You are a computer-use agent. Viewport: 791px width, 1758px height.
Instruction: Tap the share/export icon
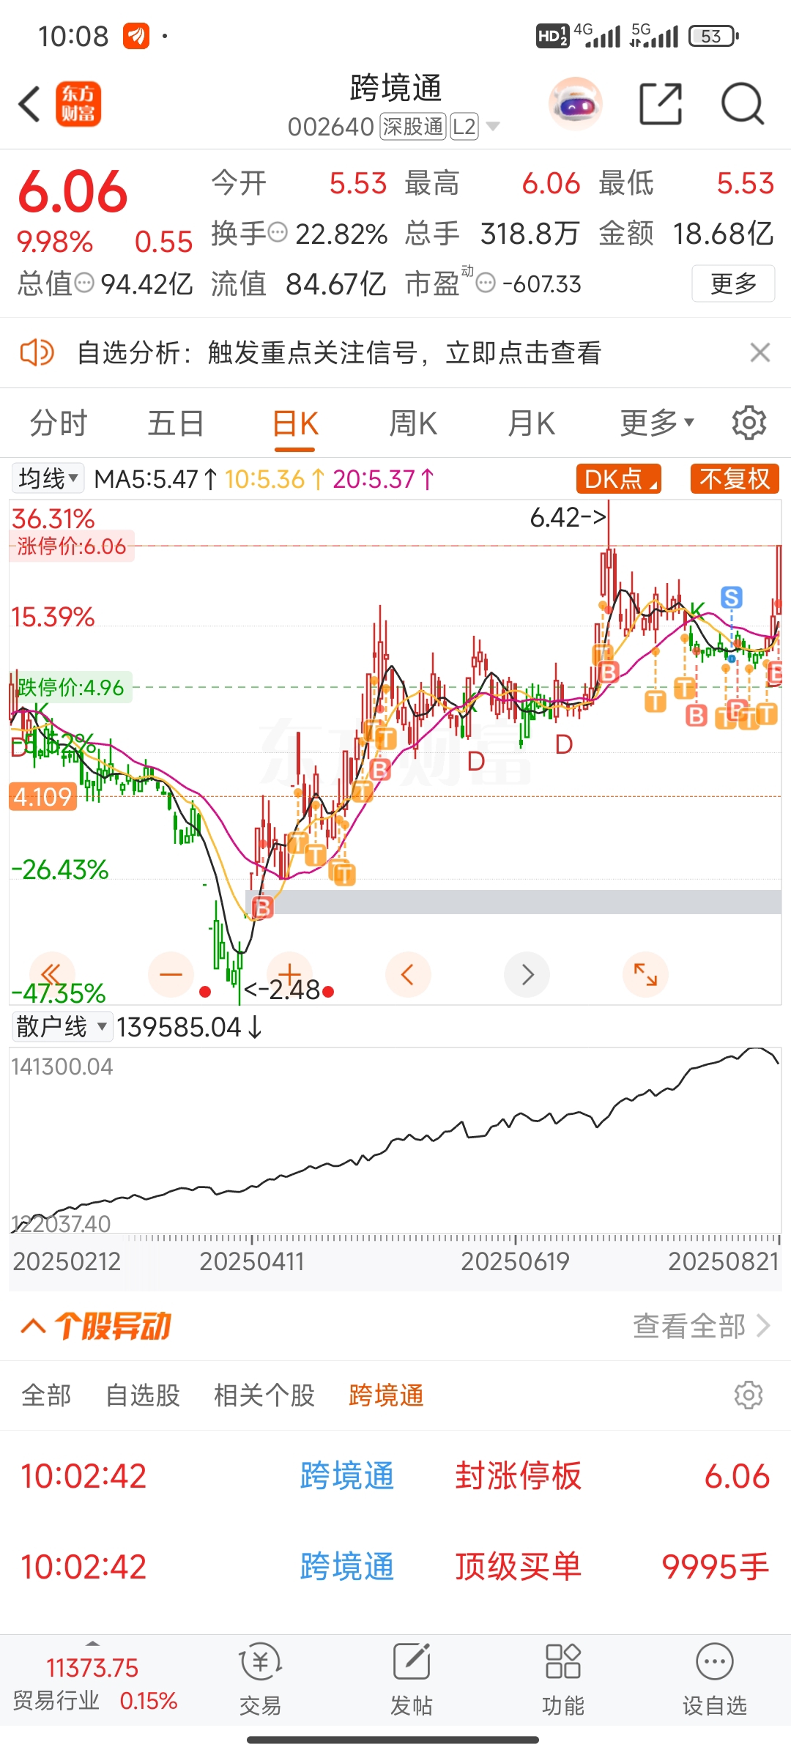(x=661, y=104)
